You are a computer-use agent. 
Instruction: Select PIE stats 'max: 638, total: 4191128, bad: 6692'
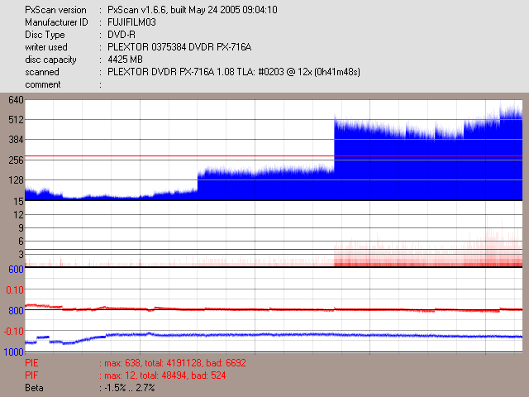(175, 363)
